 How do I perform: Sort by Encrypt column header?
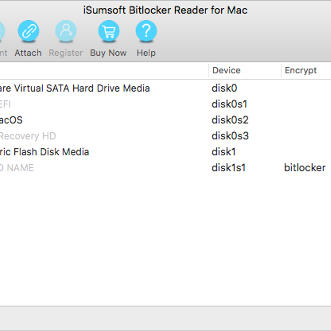[301, 70]
